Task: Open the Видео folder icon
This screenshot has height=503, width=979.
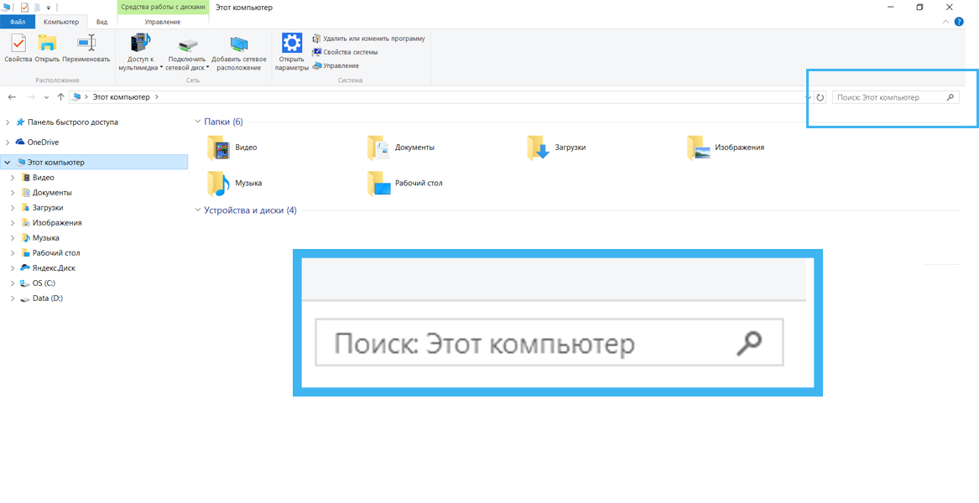Action: 219,148
